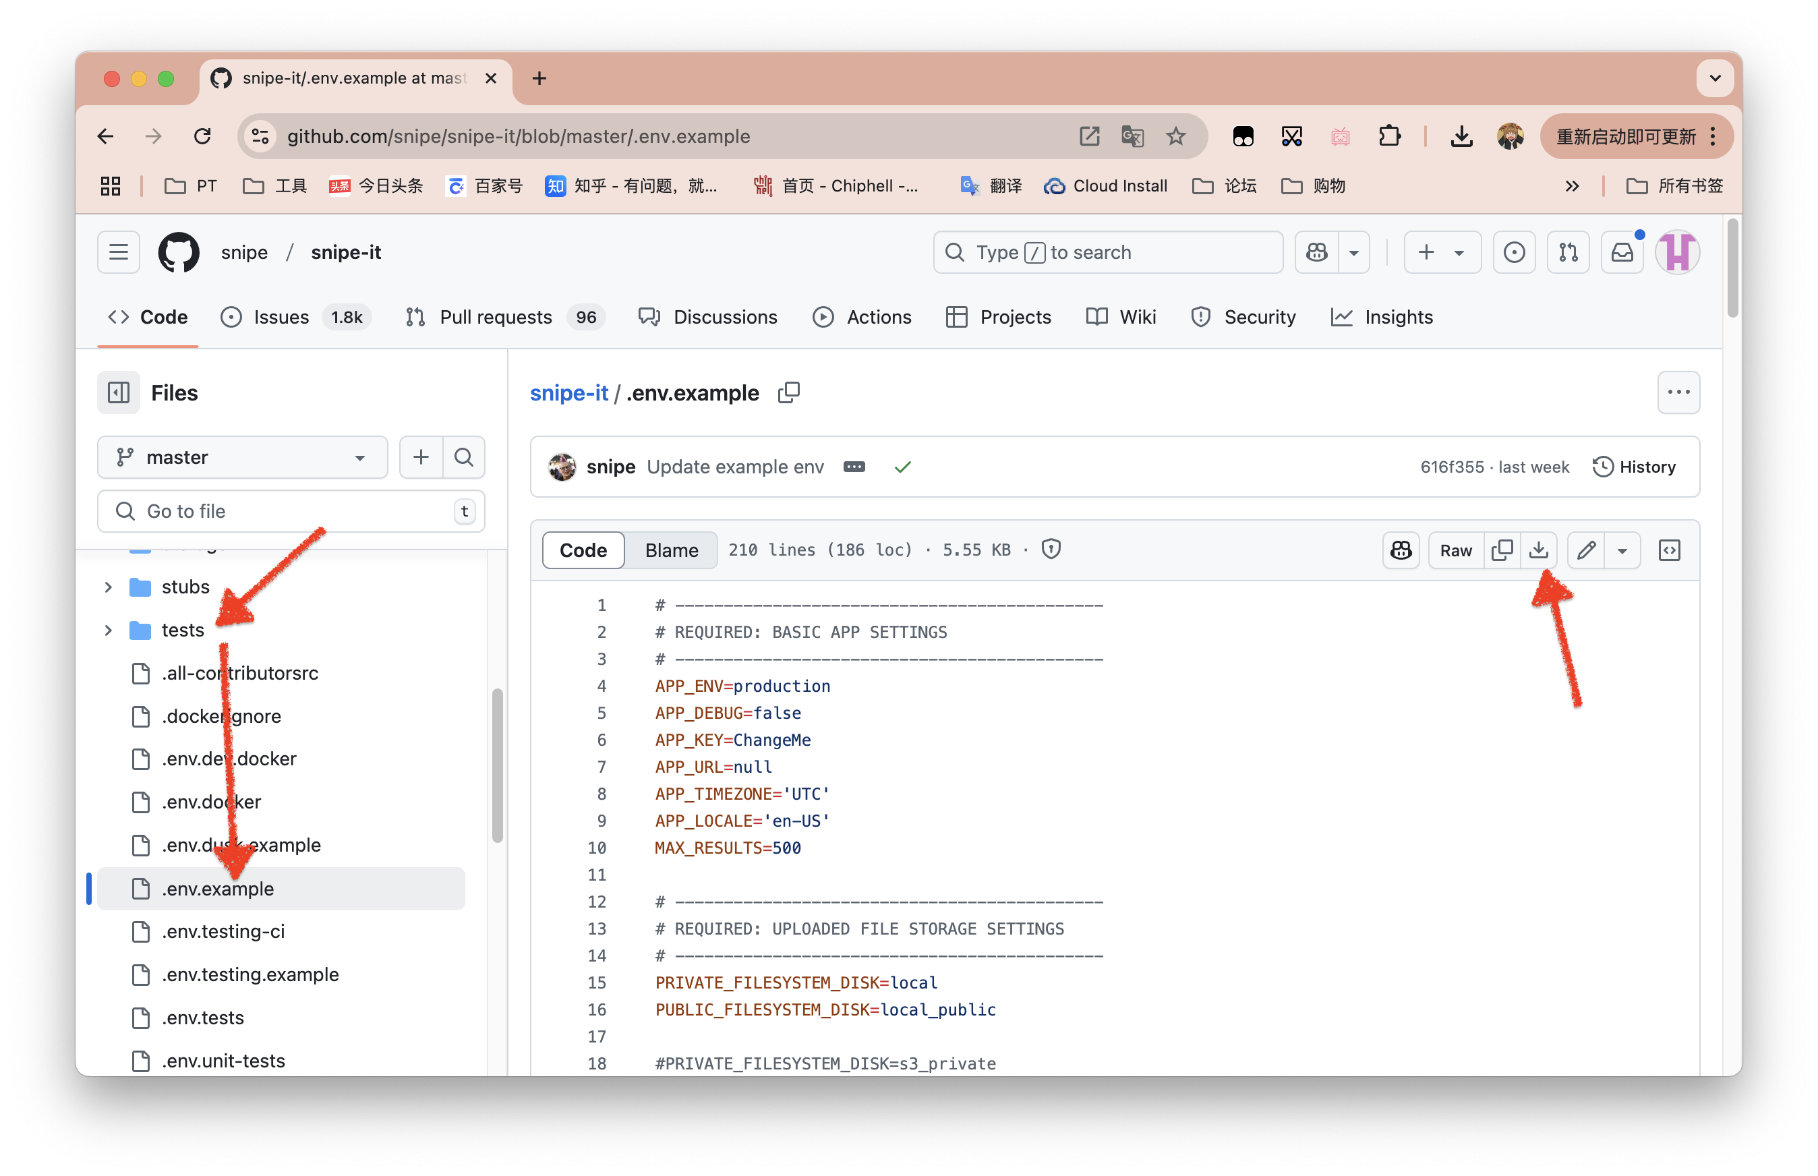Expand the tests folder
Viewport: 1818px width, 1176px height.
pos(108,630)
